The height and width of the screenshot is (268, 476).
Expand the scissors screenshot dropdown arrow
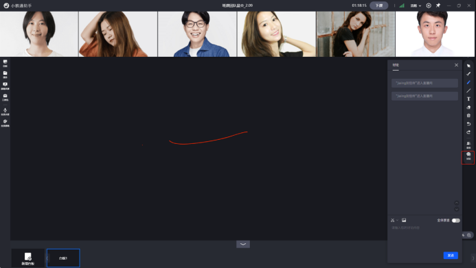(x=397, y=220)
